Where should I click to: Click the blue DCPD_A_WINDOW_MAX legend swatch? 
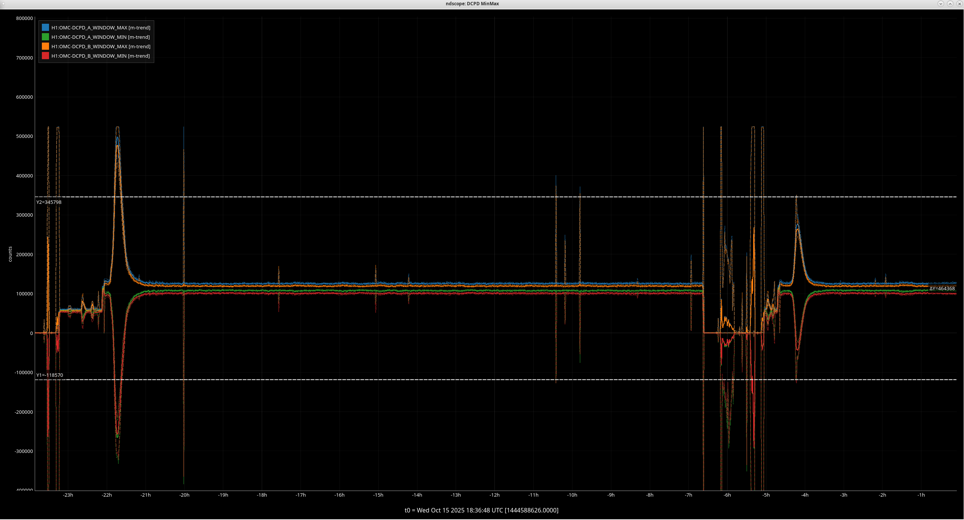[46, 28]
